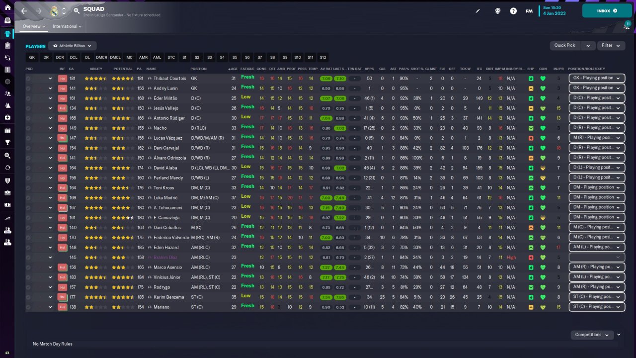The image size is (636, 358).
Task: Open the world globe icon in the top bar
Action: pos(497,11)
